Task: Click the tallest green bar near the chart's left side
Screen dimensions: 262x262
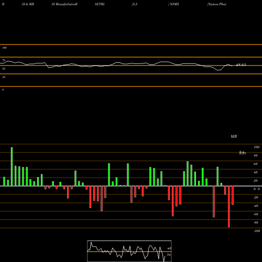Action: (12, 167)
